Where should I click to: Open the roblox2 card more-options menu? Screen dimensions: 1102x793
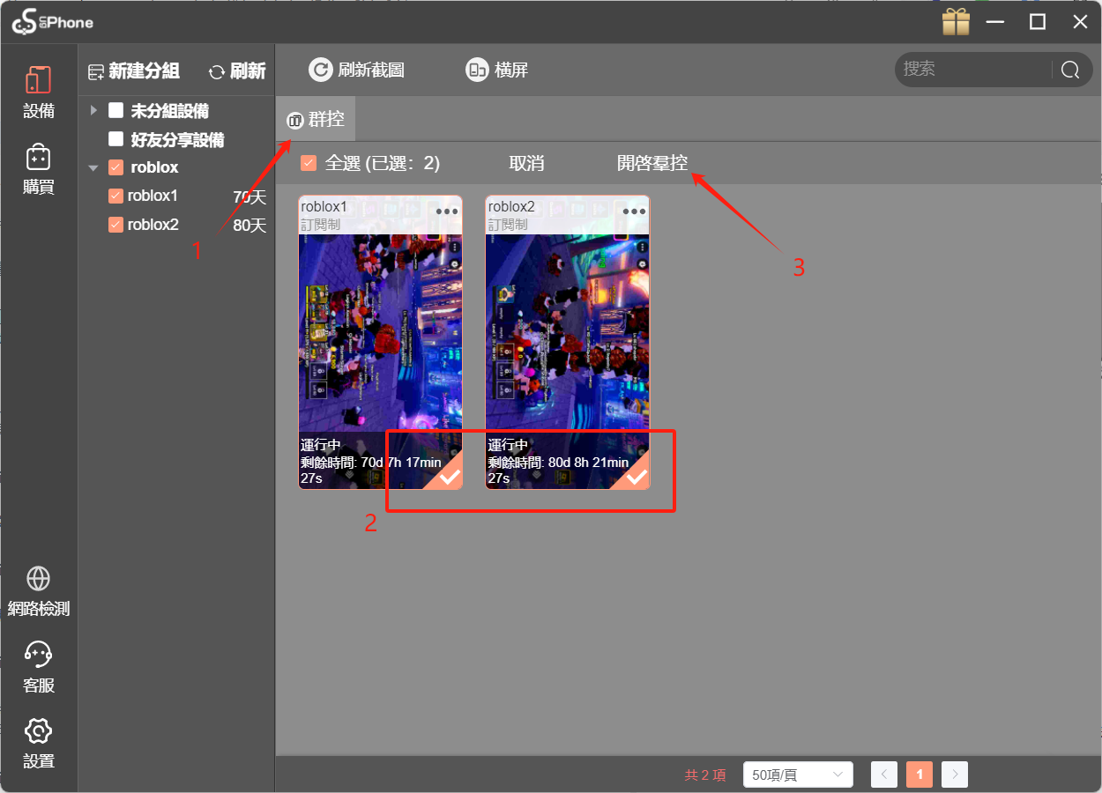point(634,211)
